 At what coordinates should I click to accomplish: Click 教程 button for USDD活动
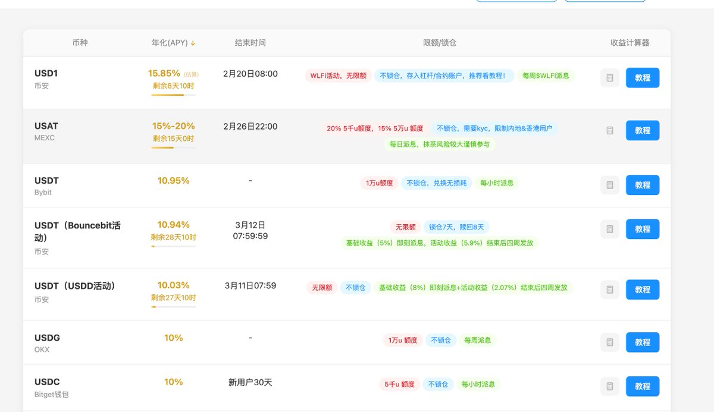click(643, 290)
